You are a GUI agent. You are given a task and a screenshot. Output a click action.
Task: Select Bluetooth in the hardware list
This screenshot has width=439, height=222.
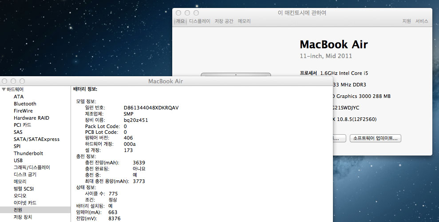[x=25, y=104]
